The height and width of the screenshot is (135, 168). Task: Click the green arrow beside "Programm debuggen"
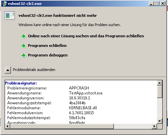23,55
